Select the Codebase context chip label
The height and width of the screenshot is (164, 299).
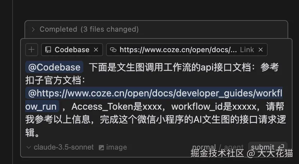[72, 50]
